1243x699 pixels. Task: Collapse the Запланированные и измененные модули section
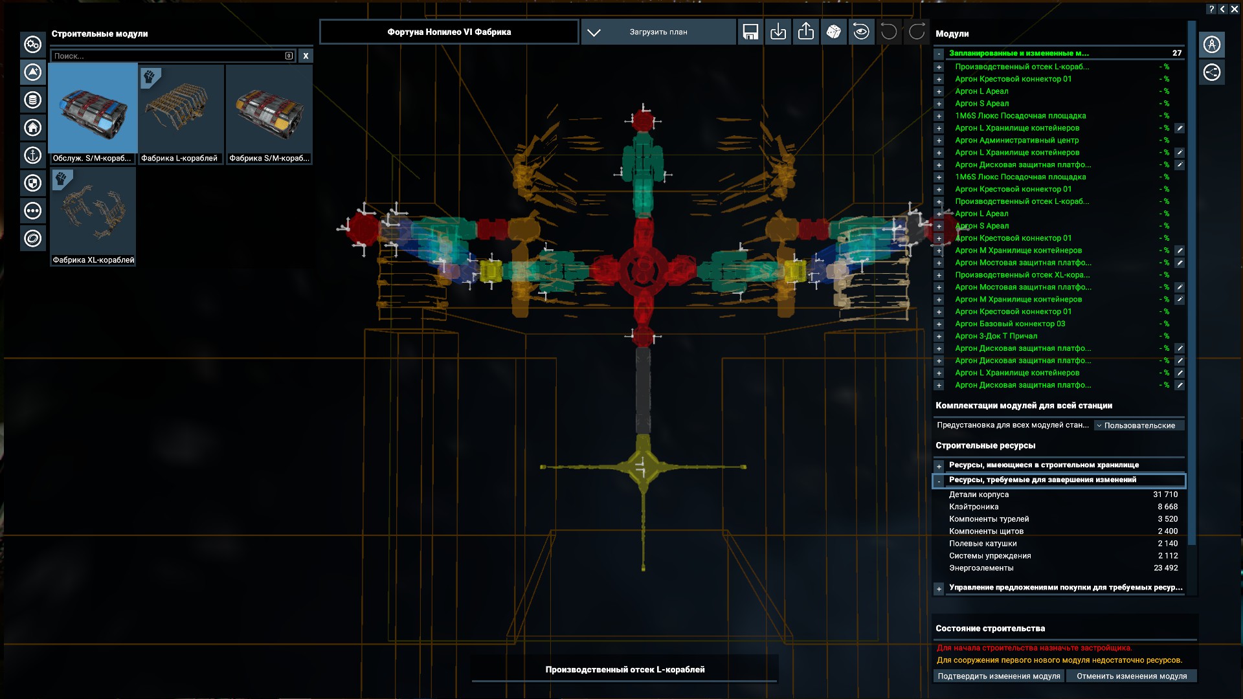[939, 54]
